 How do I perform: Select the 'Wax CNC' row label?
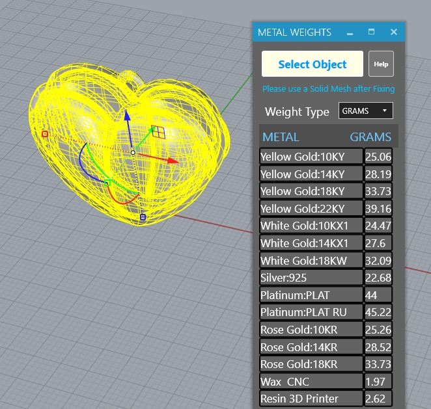[311, 382]
